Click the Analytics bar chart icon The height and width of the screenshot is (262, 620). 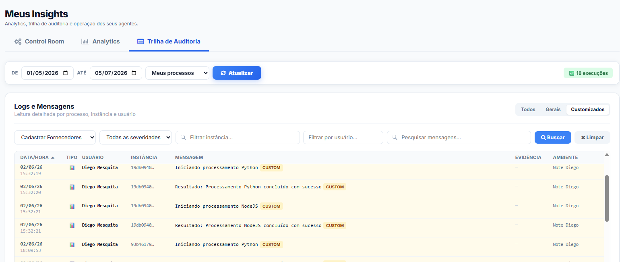[x=85, y=41]
